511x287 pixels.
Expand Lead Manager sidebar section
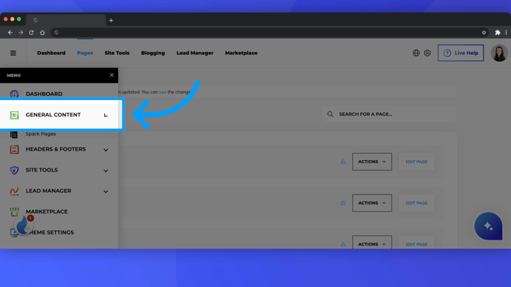[105, 191]
